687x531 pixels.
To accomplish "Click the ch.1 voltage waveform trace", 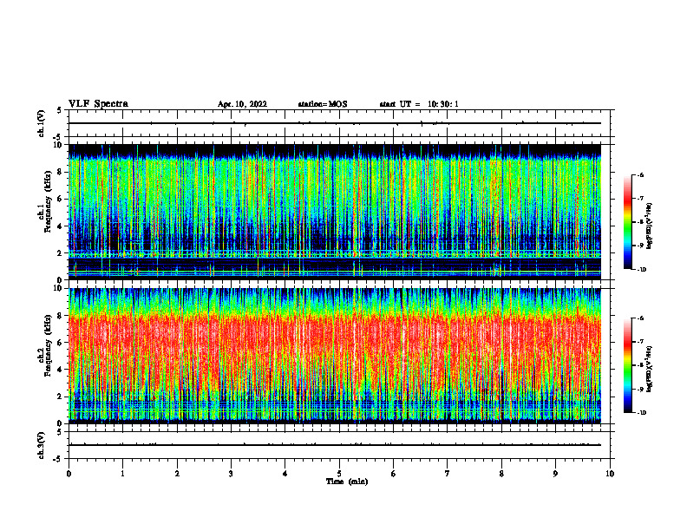I will pos(334,123).
